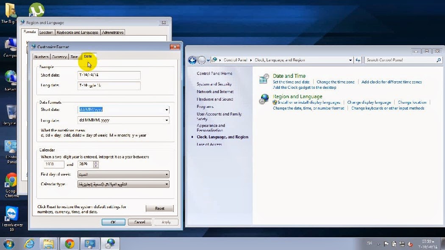Click the Region and Language heading link
This screenshot has height=250, width=445.
(298, 96)
